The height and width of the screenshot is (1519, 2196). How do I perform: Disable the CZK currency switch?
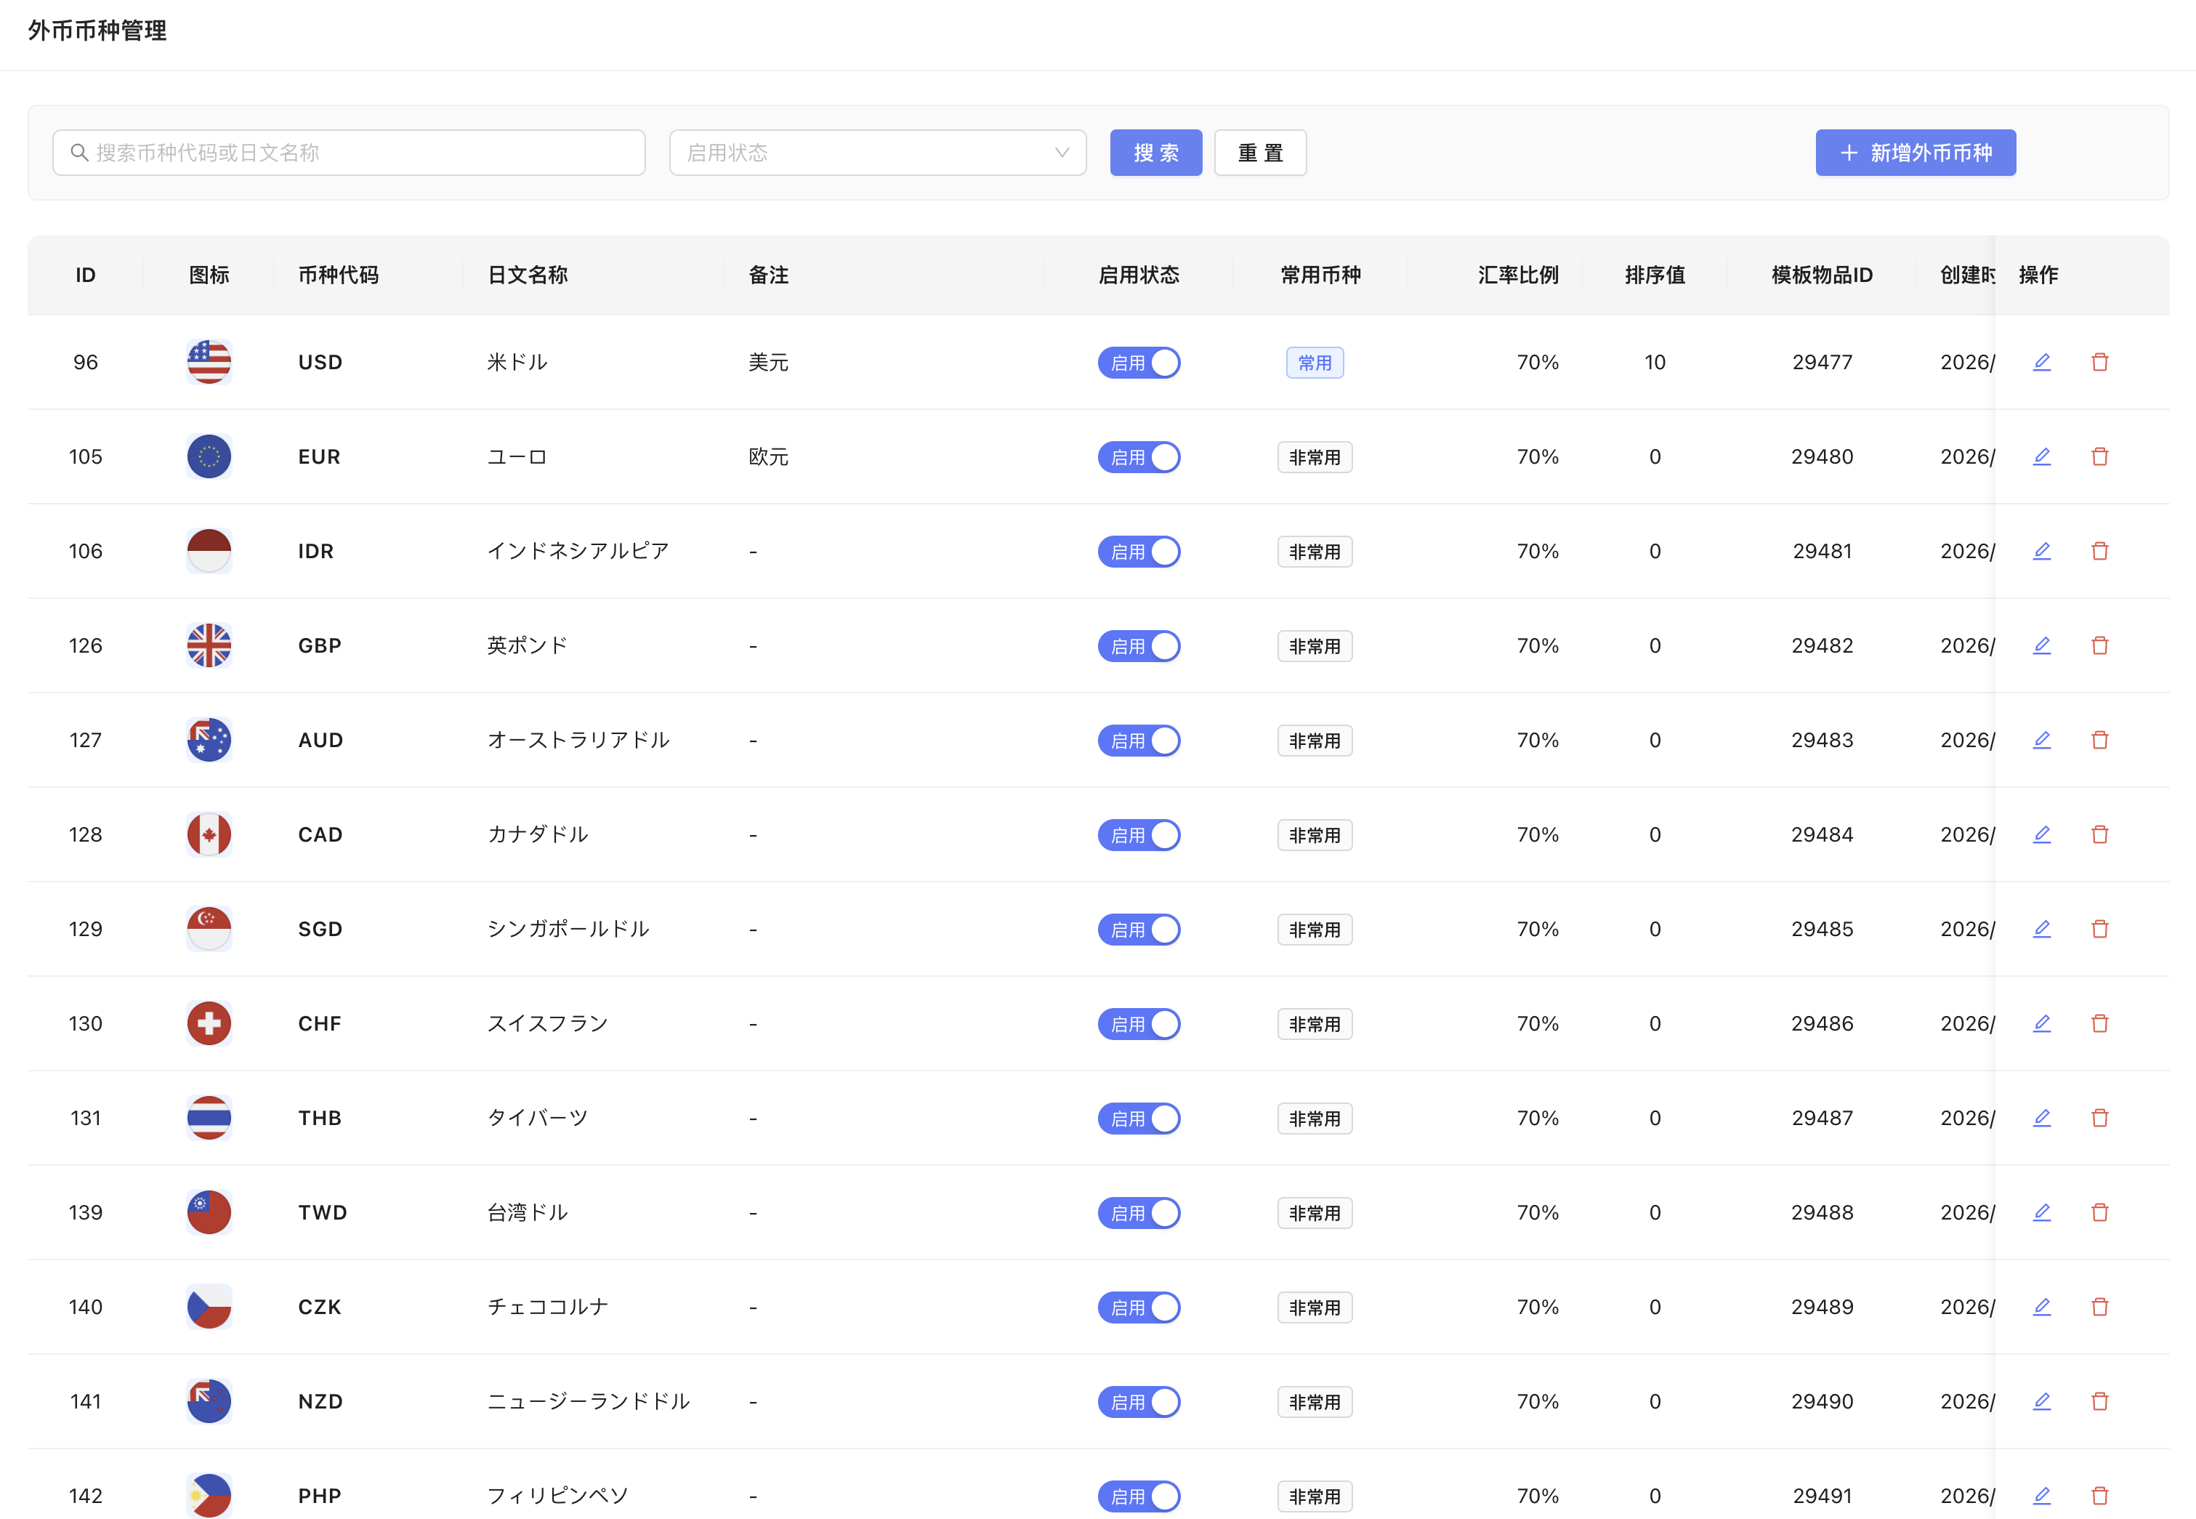[x=1138, y=1307]
